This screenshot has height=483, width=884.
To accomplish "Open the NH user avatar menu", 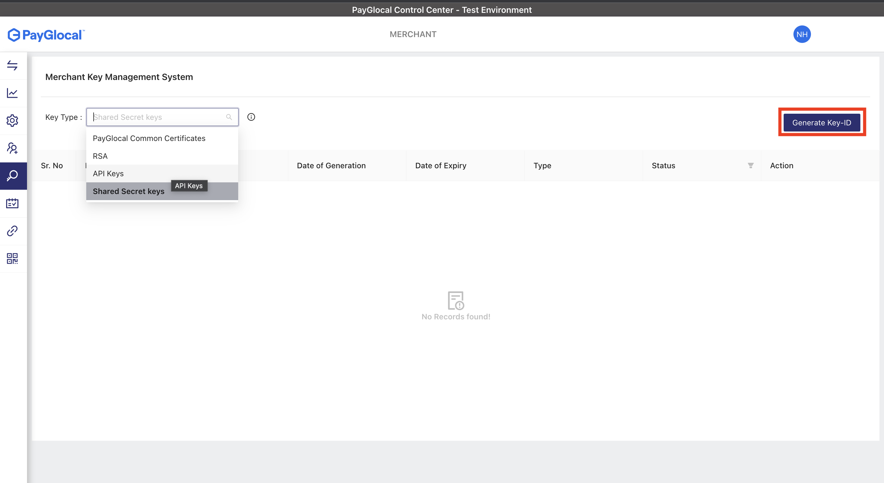I will tap(802, 34).
